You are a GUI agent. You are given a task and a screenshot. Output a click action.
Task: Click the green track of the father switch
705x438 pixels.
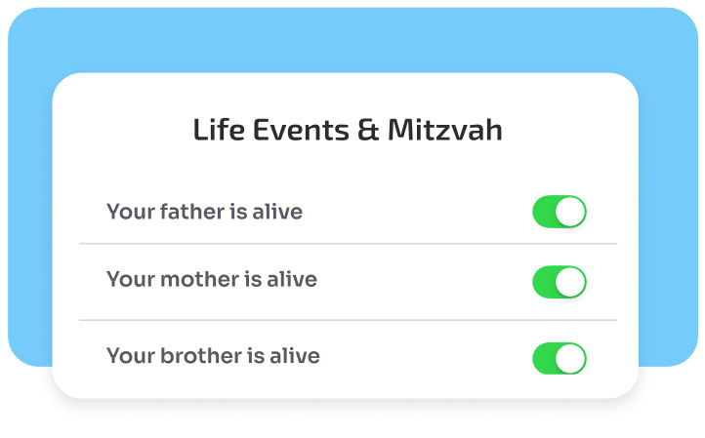point(544,212)
